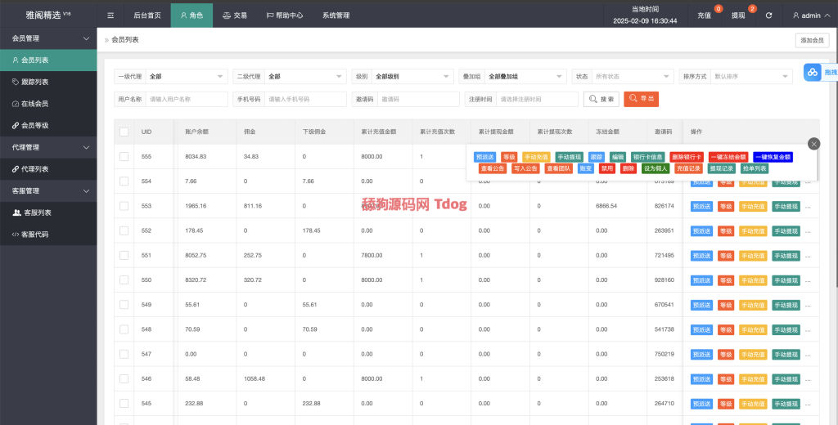Select the checkbox for UID 550 row

click(124, 280)
